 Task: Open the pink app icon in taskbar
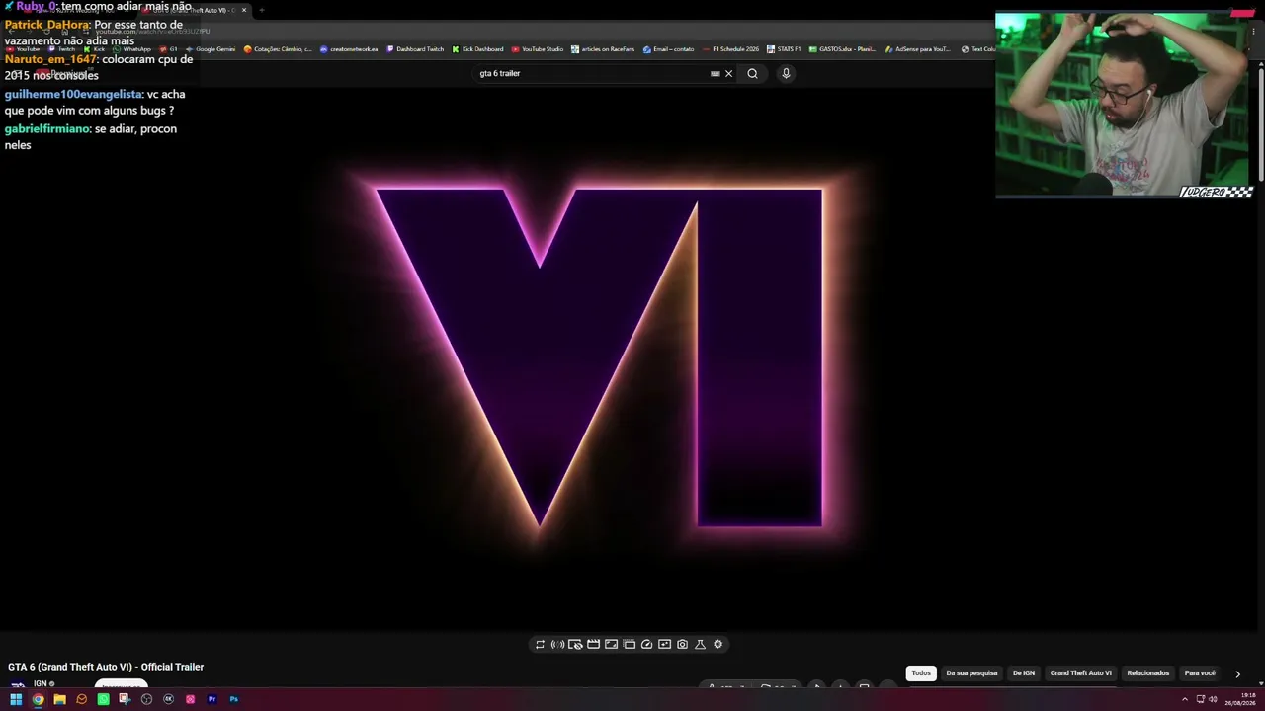tap(190, 699)
